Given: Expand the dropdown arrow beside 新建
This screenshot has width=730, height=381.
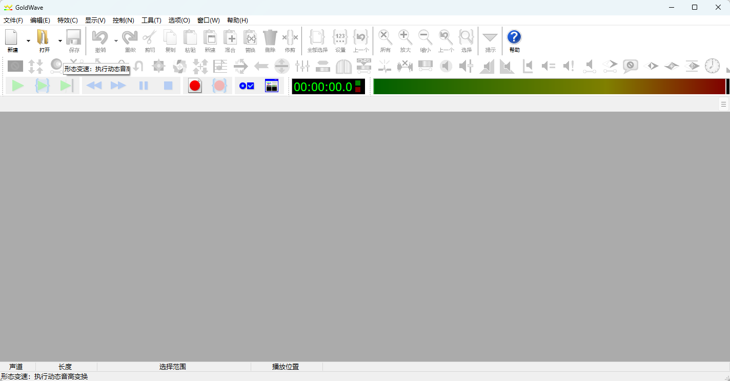Looking at the screenshot, I should [x=28, y=40].
